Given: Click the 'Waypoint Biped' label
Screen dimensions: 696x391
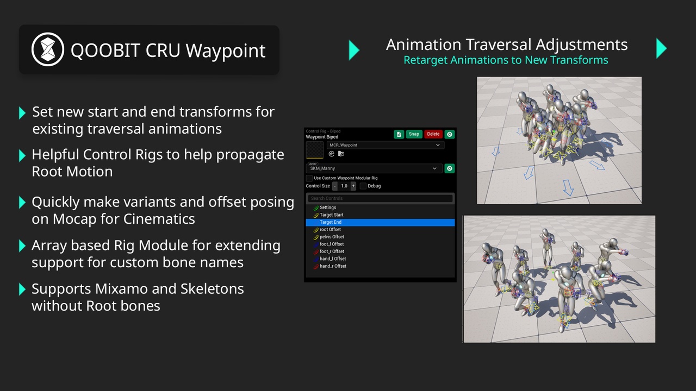Looking at the screenshot, I should pyautogui.click(x=322, y=137).
